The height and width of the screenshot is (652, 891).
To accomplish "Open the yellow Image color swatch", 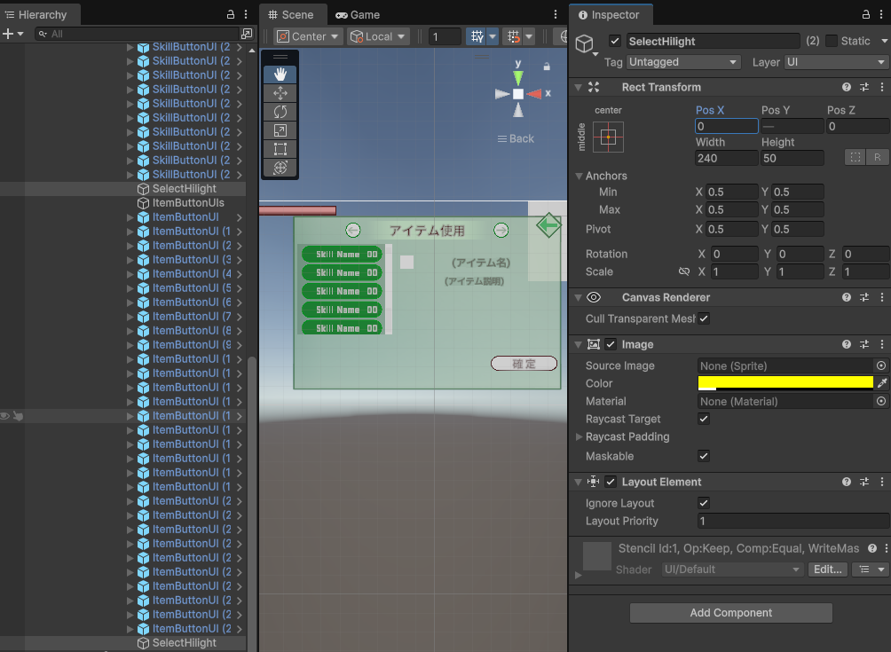I will pyautogui.click(x=785, y=383).
